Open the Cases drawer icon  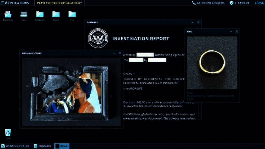(24, 15)
